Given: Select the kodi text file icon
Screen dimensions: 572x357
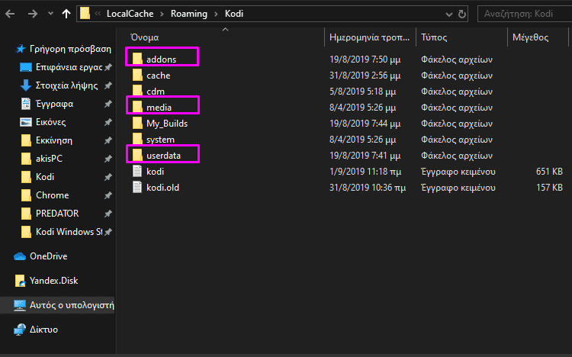Looking at the screenshot, I should 137,171.
